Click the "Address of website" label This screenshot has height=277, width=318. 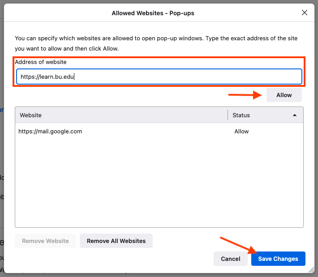(41, 62)
